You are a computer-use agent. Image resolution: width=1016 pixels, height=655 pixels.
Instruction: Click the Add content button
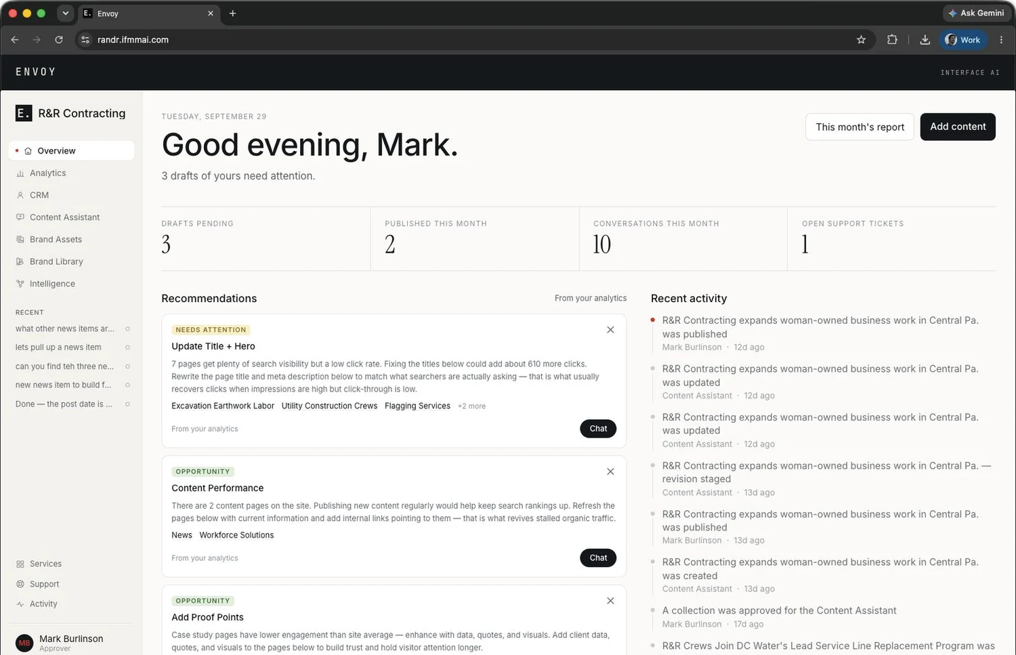click(x=958, y=127)
